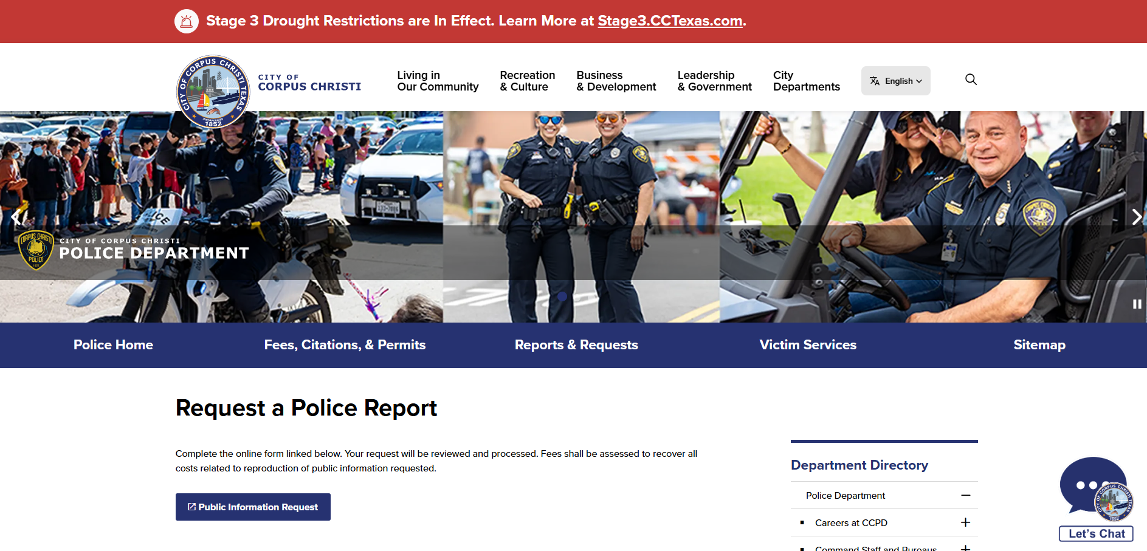Open the Let's Chat bubble
The image size is (1147, 551).
click(1094, 486)
